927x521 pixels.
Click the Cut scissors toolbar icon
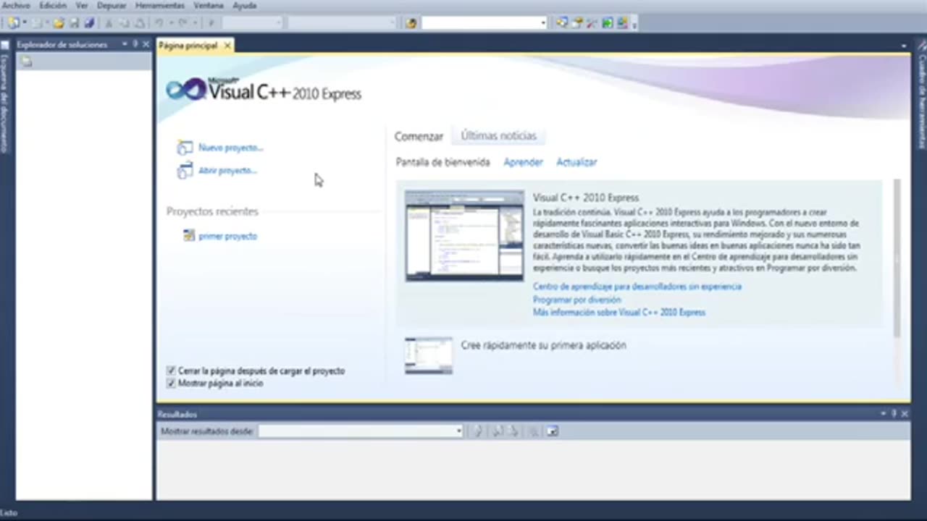pyautogui.click(x=109, y=23)
